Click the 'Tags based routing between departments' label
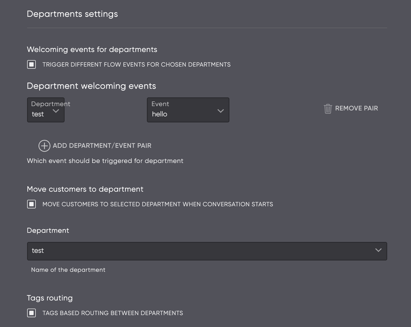Image resolution: width=411 pixels, height=327 pixels. [112, 313]
